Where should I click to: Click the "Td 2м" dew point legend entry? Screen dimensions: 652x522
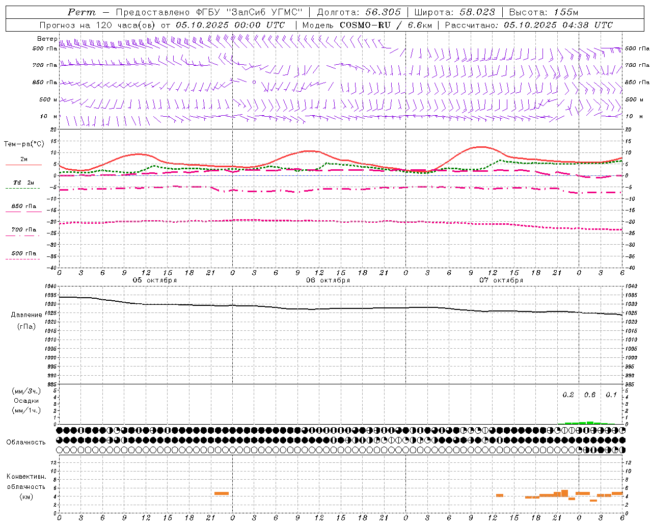(24, 182)
